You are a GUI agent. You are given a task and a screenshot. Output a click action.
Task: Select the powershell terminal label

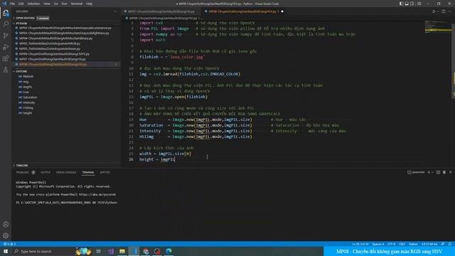pyautogui.click(x=416, y=172)
